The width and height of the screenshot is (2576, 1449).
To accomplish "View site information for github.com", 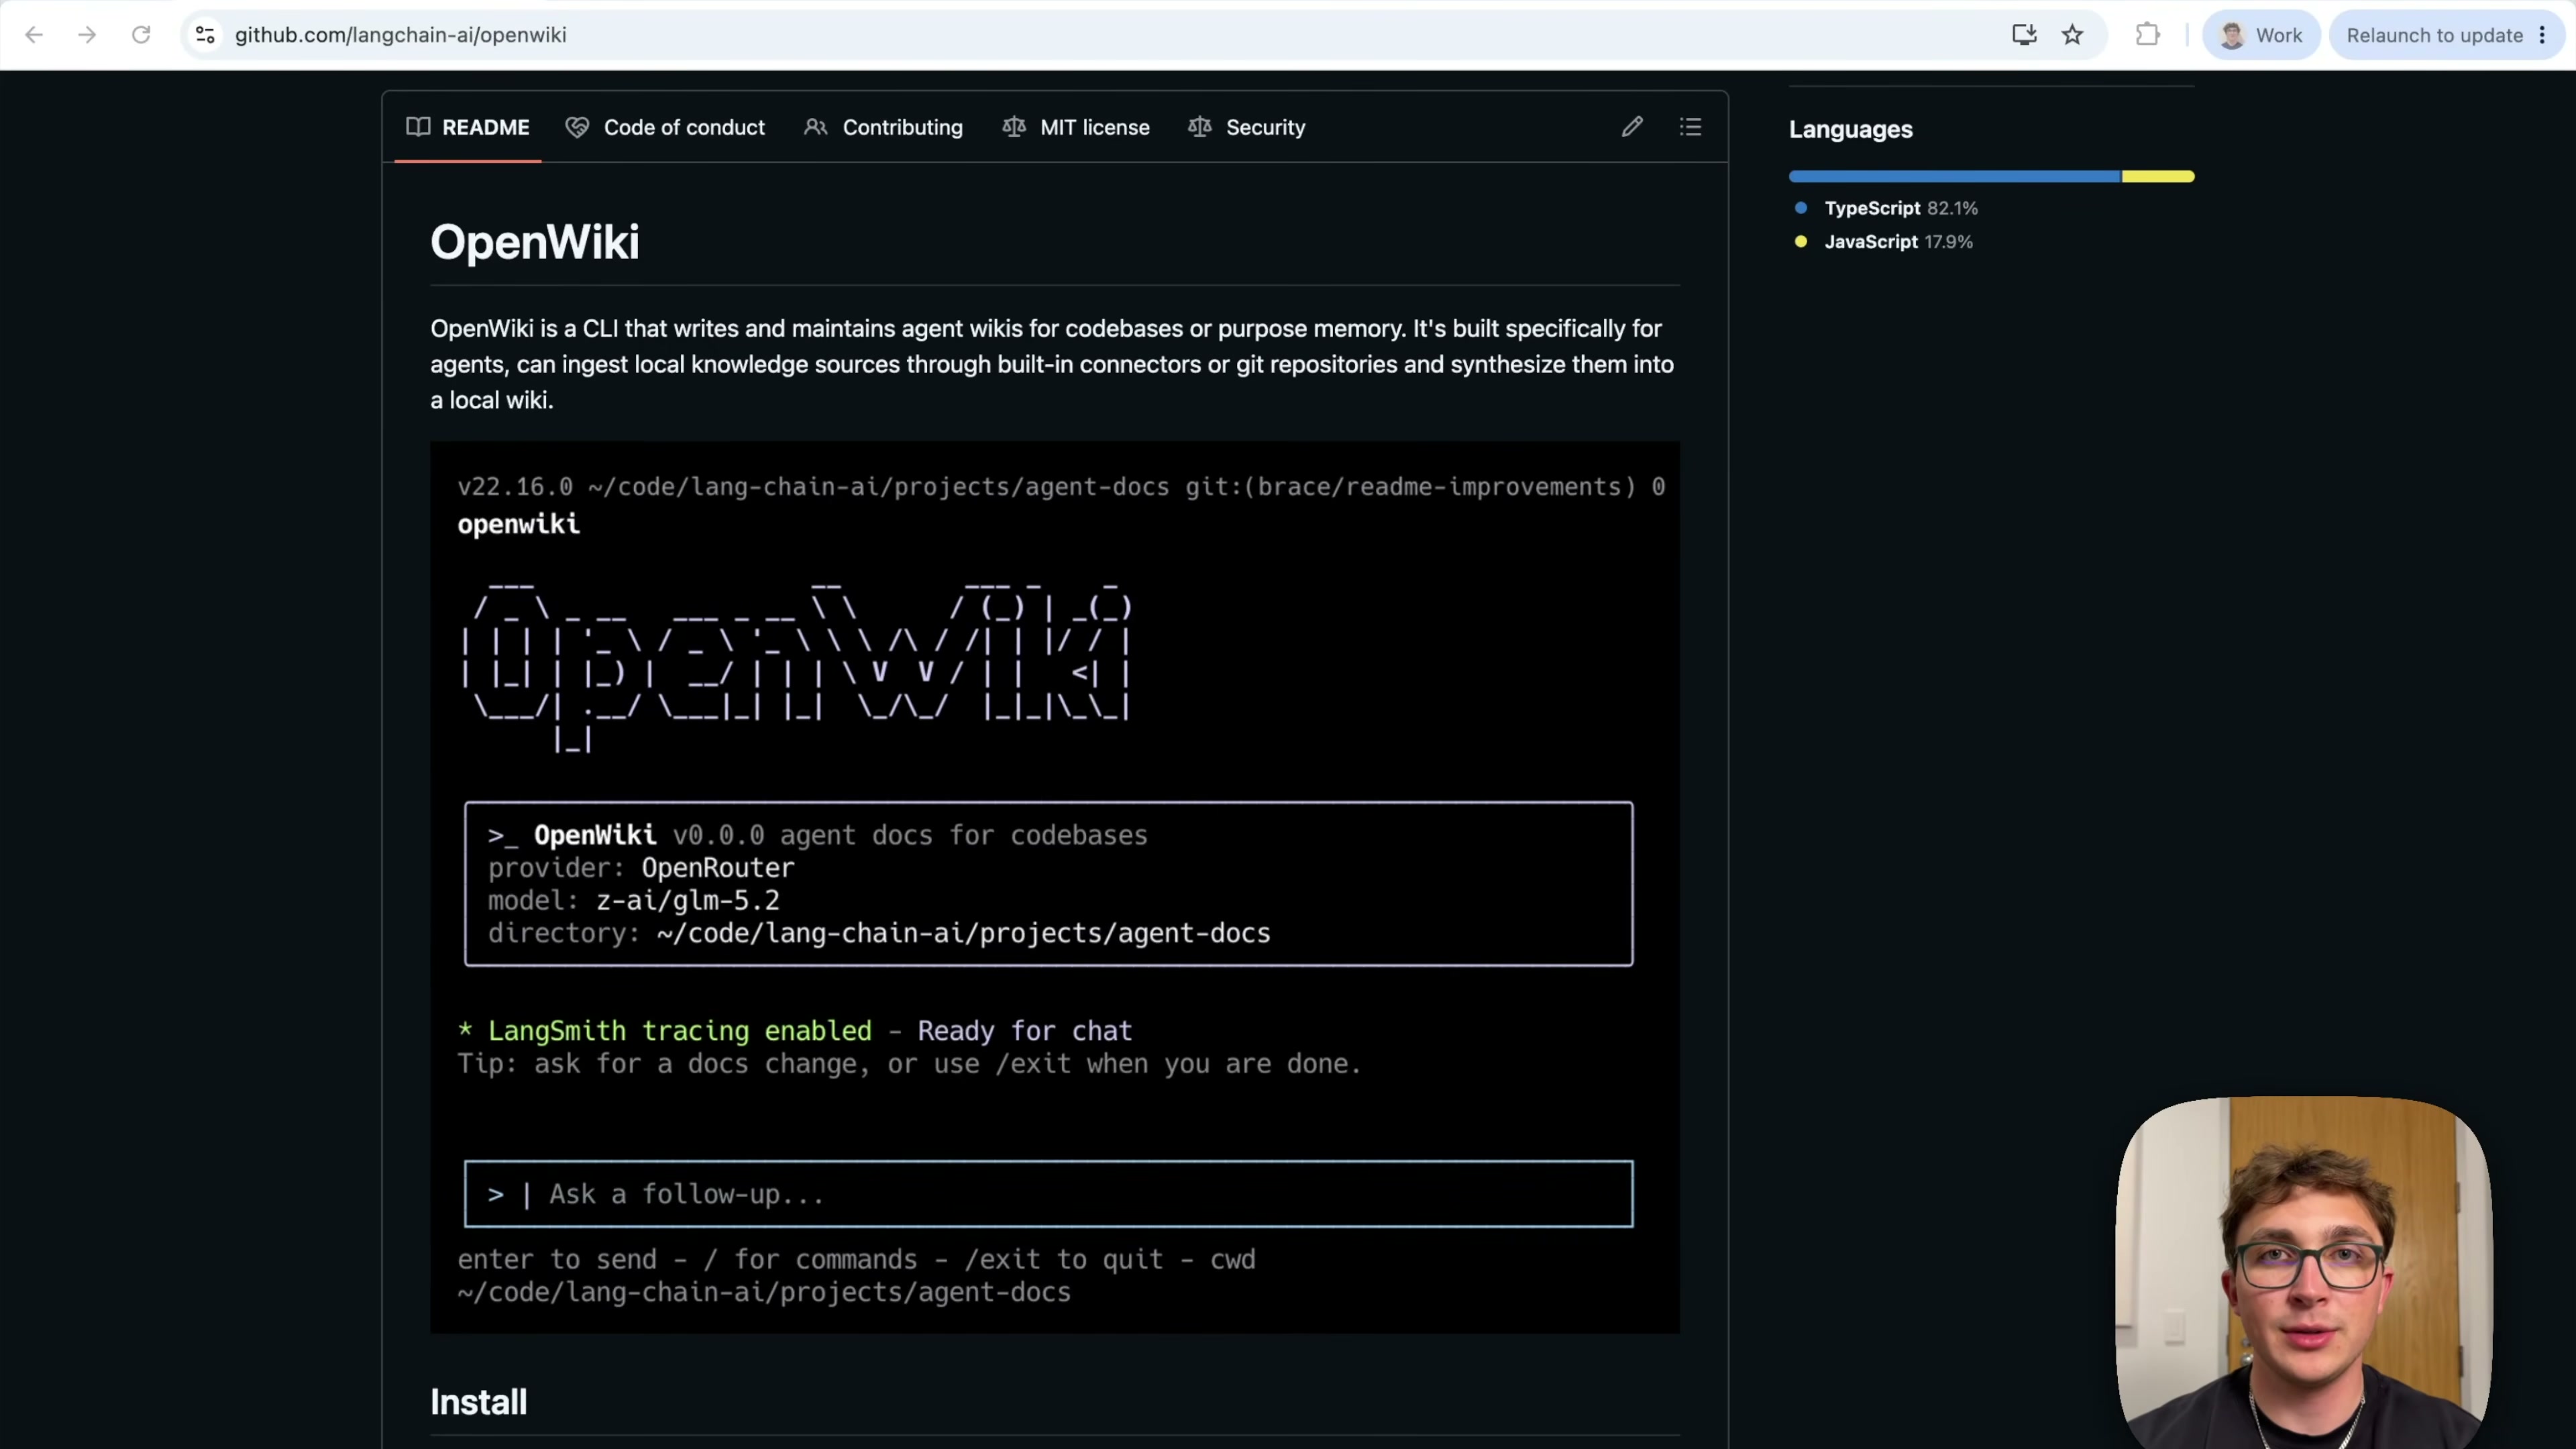I will tap(205, 35).
